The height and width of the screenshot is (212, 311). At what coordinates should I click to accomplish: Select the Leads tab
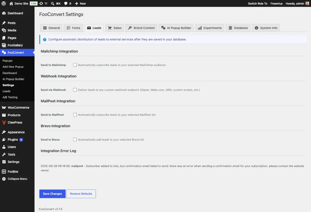point(94,28)
